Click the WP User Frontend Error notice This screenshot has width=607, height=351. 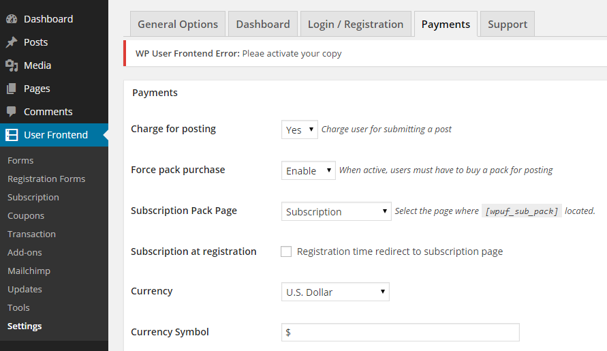point(365,53)
